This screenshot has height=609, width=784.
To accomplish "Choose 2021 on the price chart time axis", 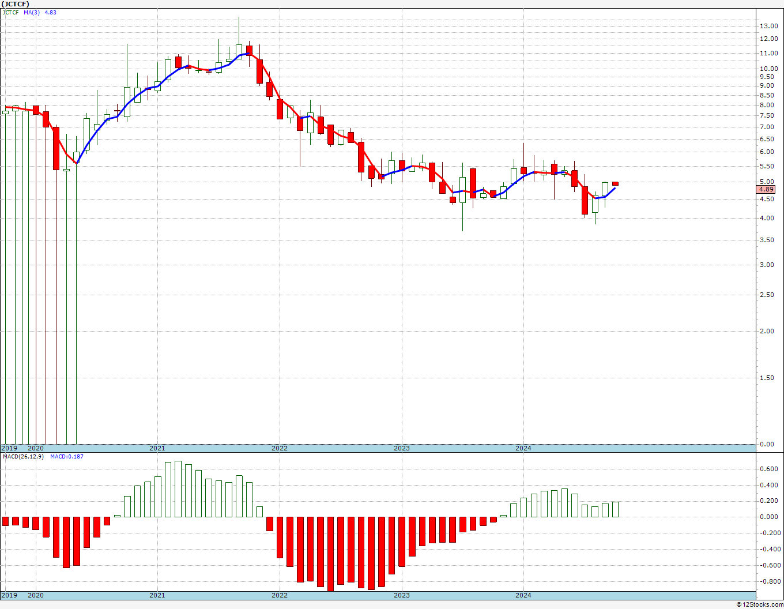I will tap(157, 448).
